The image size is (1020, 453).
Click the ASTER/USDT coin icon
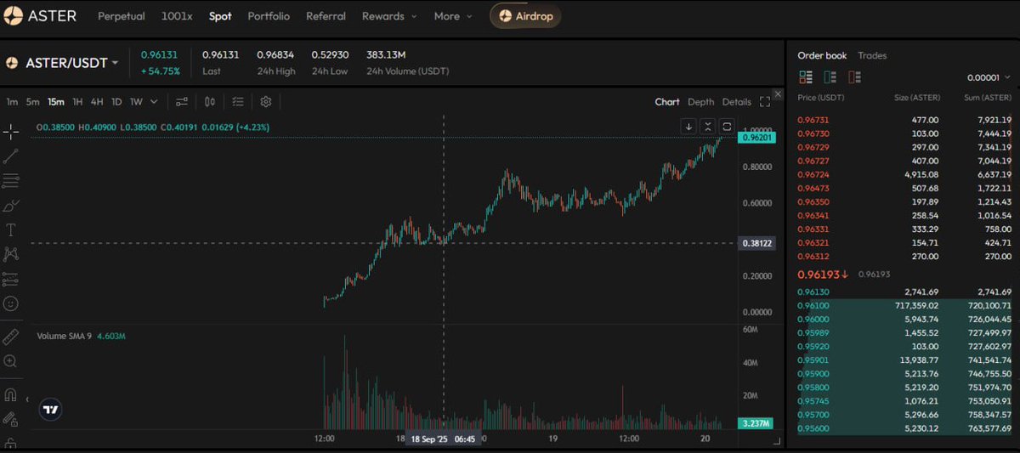click(x=13, y=63)
